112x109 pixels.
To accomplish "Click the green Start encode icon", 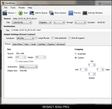I will [21, 13].
